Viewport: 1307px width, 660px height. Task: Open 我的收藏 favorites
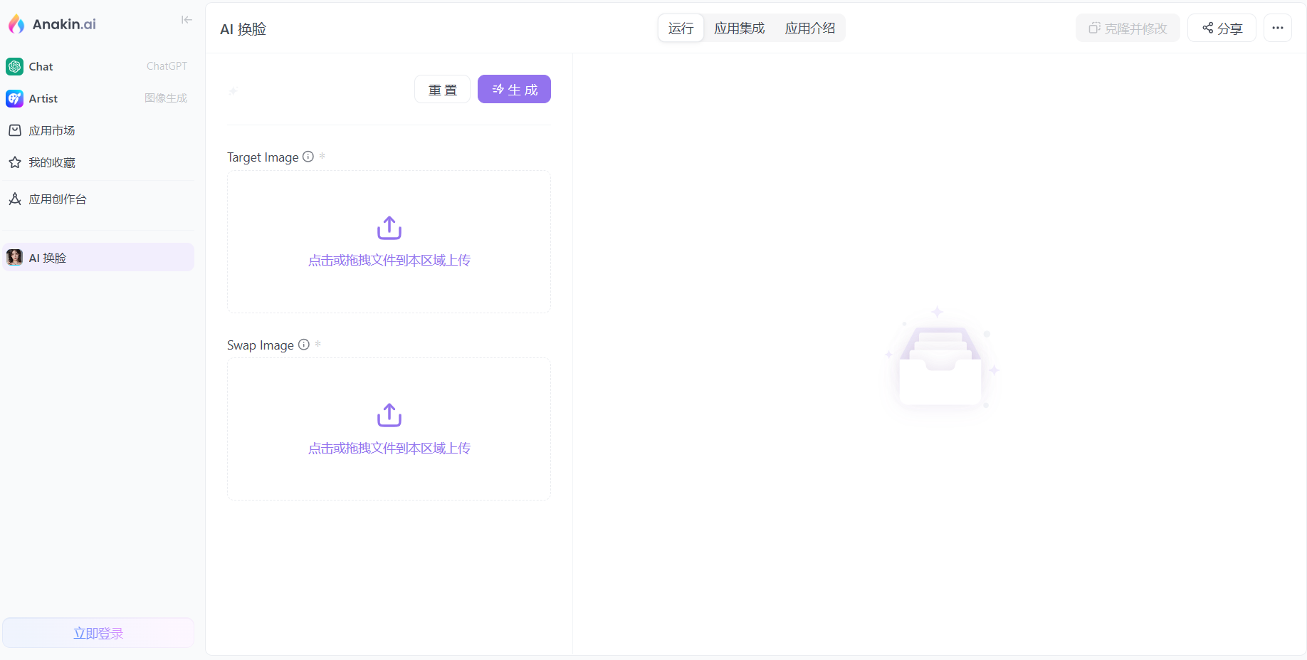pos(51,162)
